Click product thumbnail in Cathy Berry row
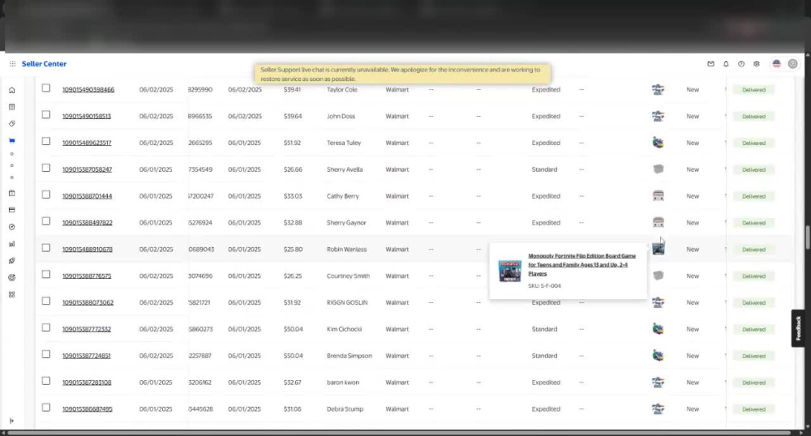The height and width of the screenshot is (436, 811). pos(658,196)
